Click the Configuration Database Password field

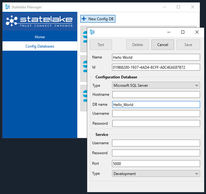pyautogui.click(x=156, y=123)
